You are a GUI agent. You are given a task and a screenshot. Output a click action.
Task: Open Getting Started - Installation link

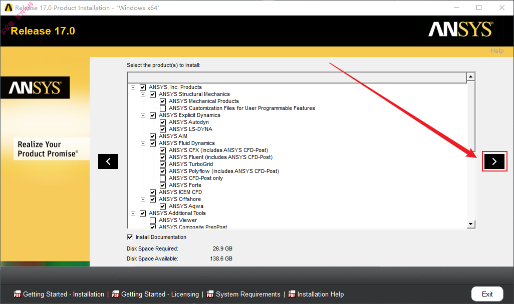point(64,294)
